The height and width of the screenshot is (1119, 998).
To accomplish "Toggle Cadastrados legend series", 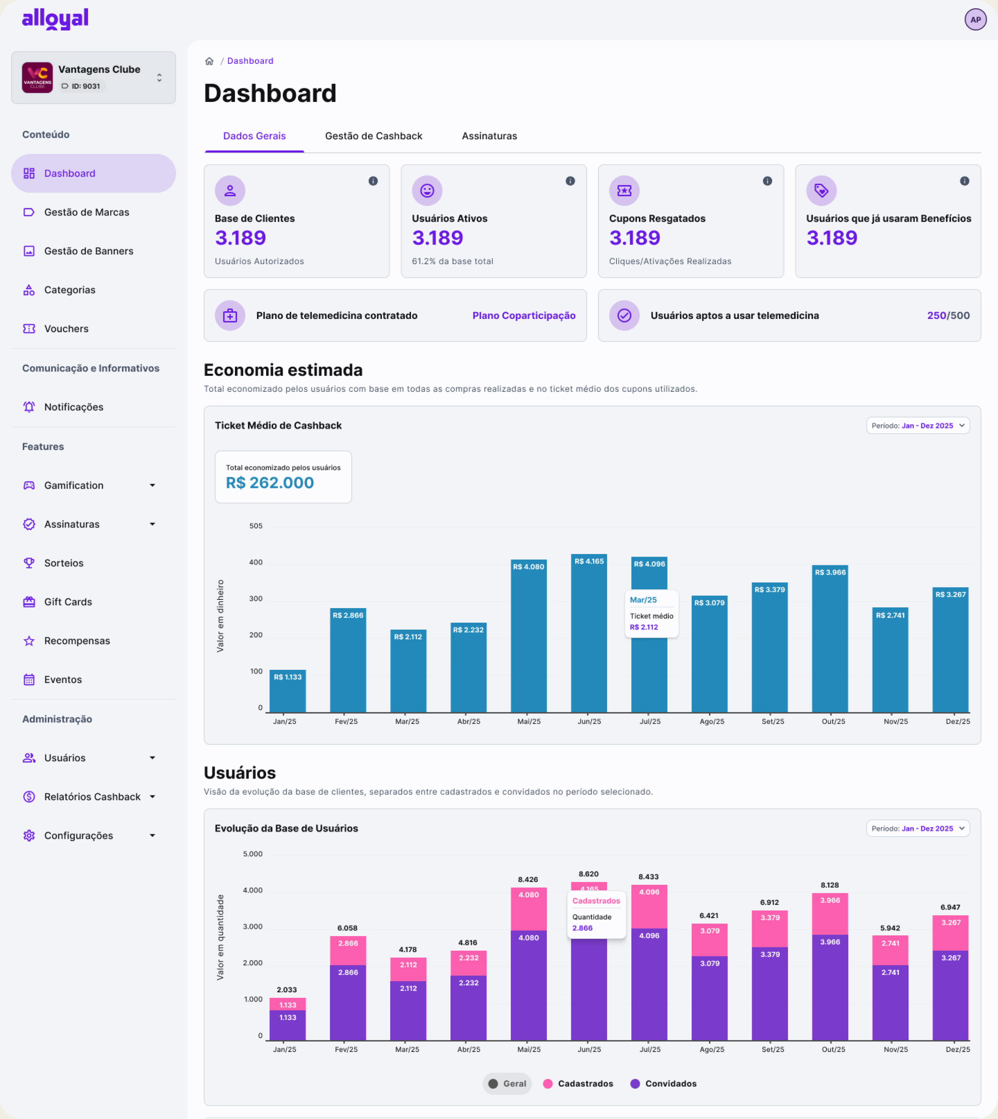I will point(578,1083).
